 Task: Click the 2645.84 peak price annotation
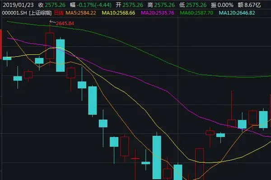coord(65,23)
